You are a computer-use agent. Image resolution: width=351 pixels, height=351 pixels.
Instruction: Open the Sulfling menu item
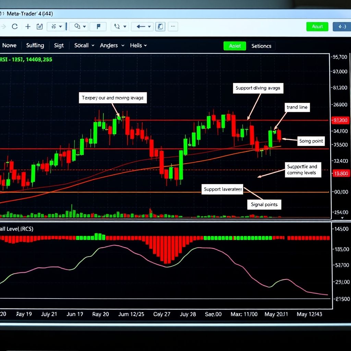pos(35,45)
